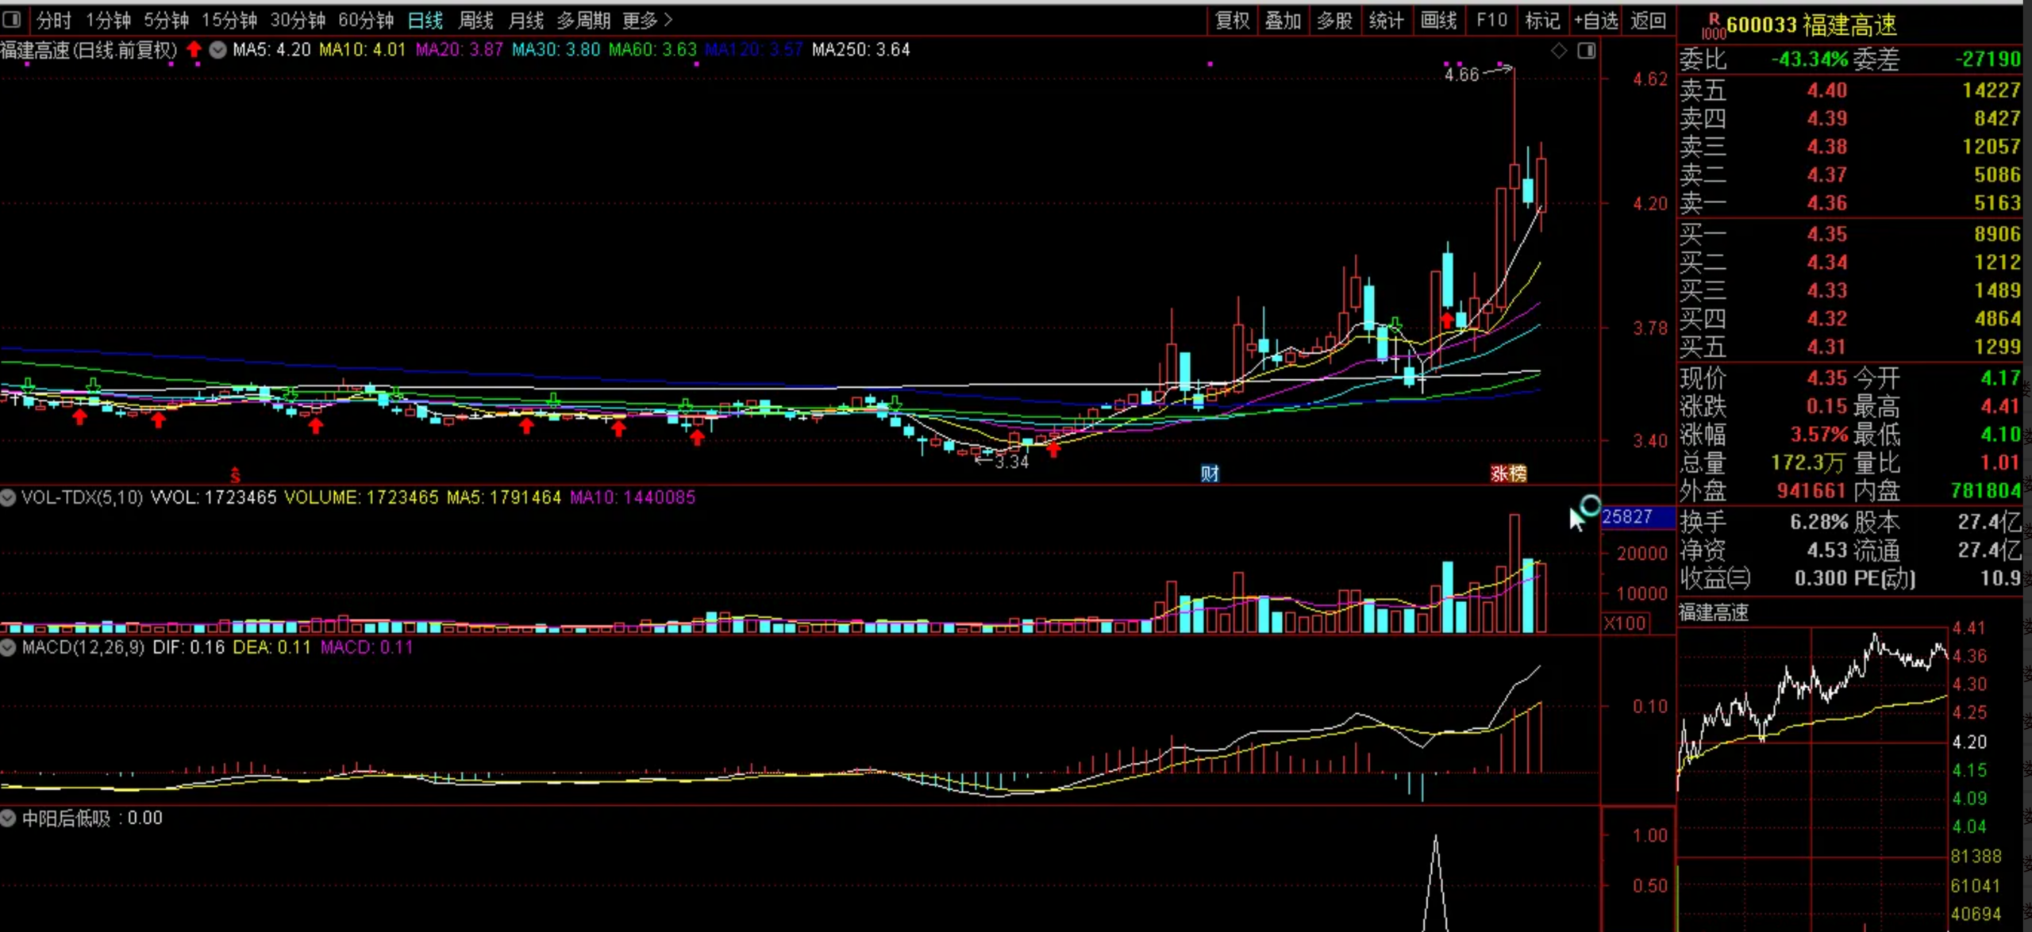The height and width of the screenshot is (932, 2032).
Task: Click the red S marker on chart
Action: pyautogui.click(x=235, y=475)
